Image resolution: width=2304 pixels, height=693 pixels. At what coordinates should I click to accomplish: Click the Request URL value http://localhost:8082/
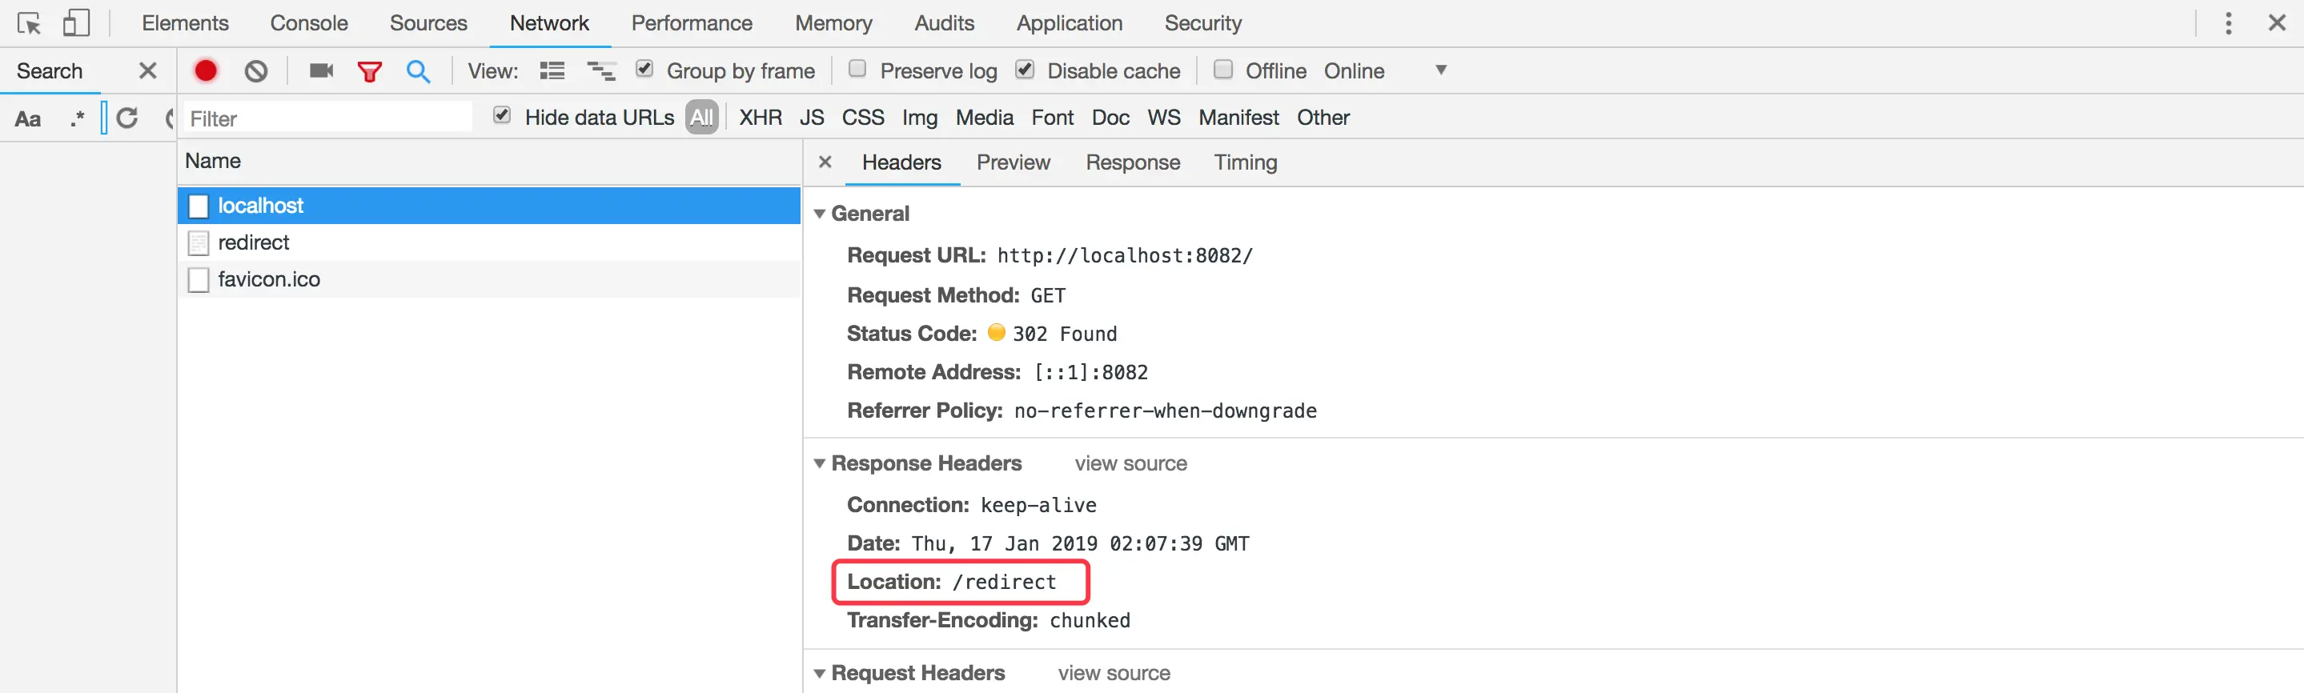point(1124,256)
